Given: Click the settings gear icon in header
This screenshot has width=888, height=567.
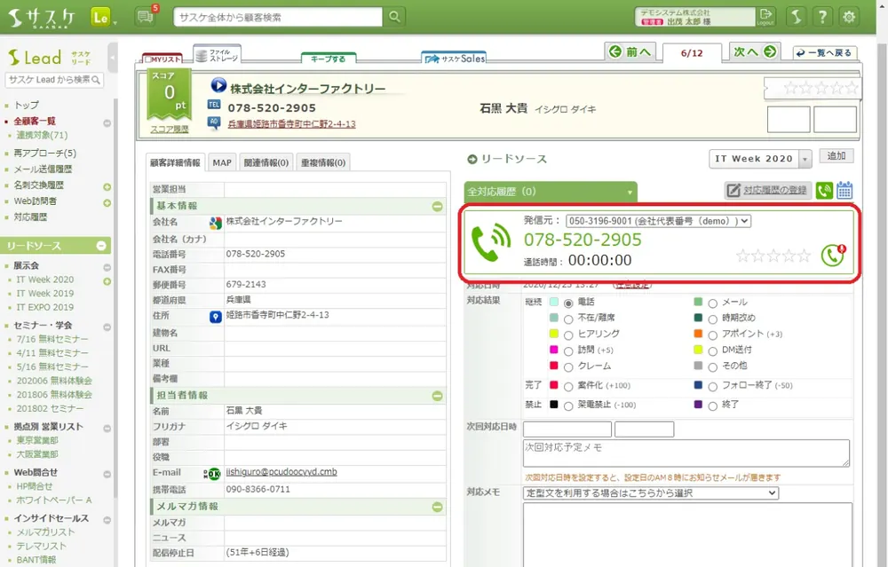Looking at the screenshot, I should [x=849, y=17].
